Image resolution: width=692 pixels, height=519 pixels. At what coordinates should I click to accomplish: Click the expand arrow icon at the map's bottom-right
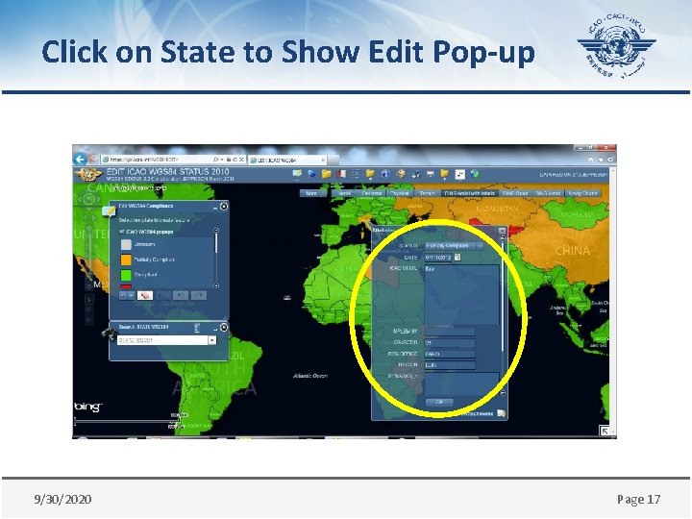[x=604, y=430]
